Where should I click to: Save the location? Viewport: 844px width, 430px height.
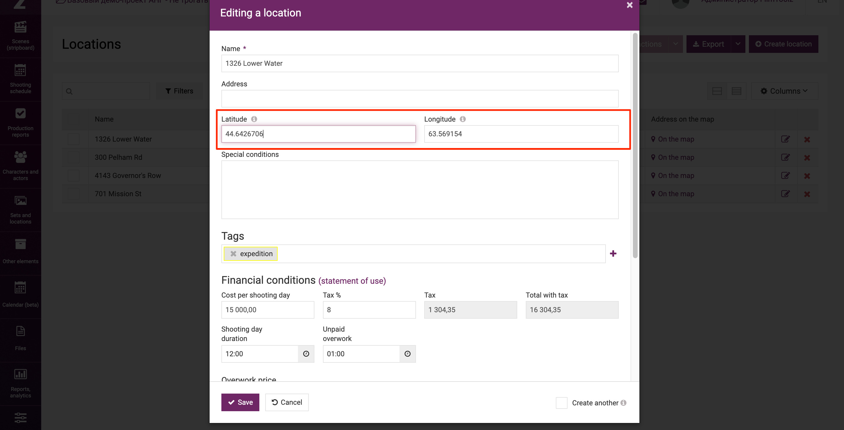[x=240, y=402]
